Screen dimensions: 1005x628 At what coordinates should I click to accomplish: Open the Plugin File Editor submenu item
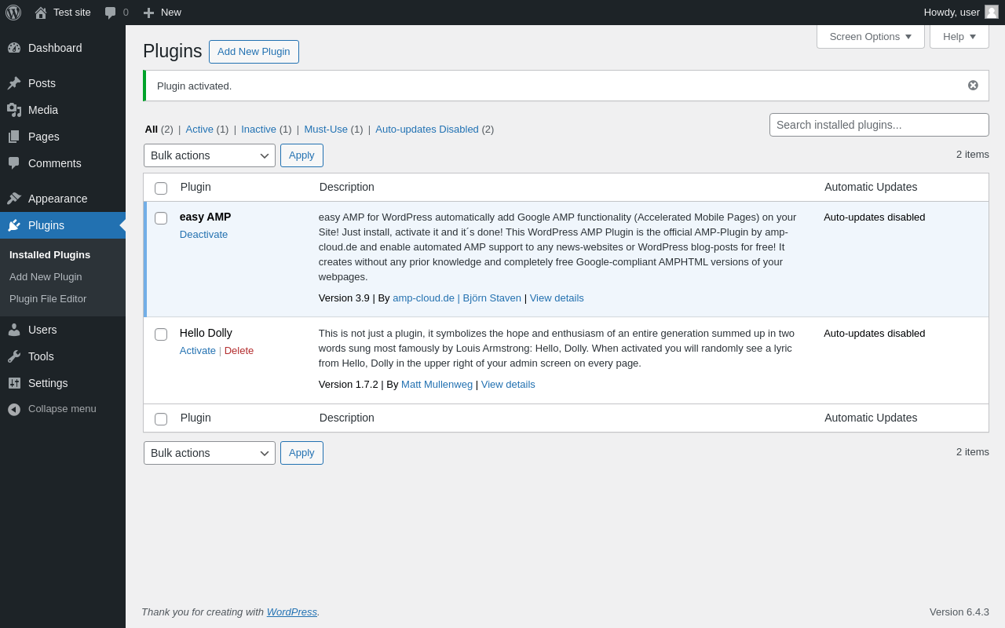(x=48, y=299)
